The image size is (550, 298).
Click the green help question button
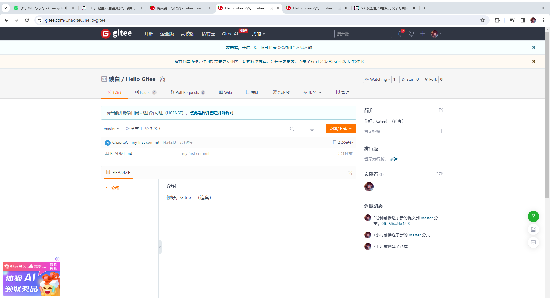coord(533,216)
